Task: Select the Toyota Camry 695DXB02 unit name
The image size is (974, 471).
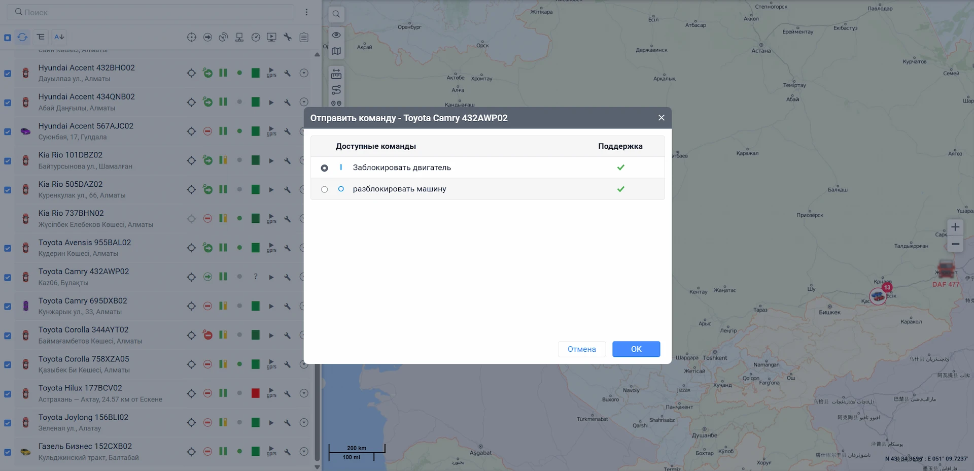Action: pyautogui.click(x=83, y=301)
